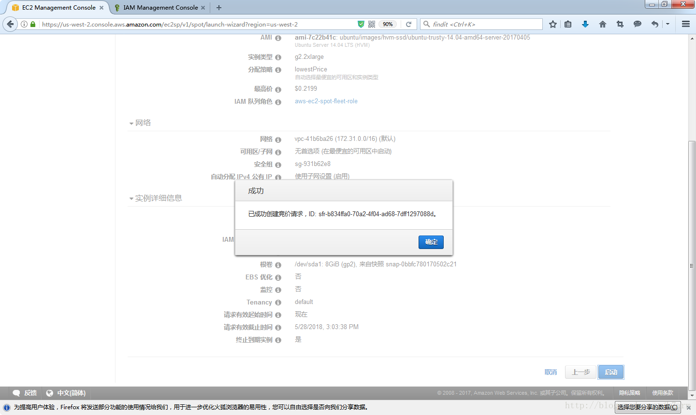Select the spot request ID text in dialog

[376, 214]
